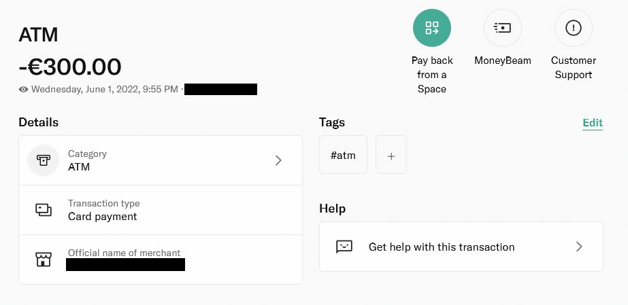
Task: Toggle the eye visibility icon near date
Action: coord(23,89)
